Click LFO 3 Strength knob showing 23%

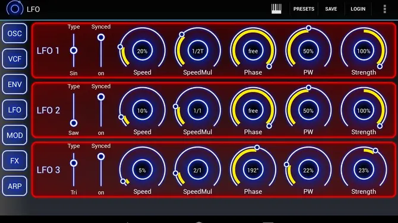[364, 170]
